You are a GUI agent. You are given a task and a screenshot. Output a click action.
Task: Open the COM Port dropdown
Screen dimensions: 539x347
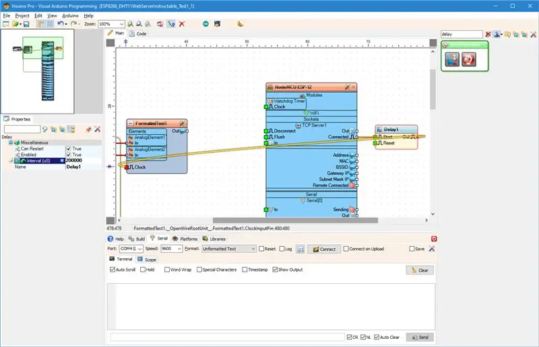tap(140, 249)
